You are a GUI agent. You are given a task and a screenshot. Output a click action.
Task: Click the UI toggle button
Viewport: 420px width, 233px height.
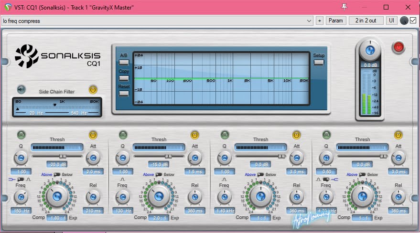[391, 21]
